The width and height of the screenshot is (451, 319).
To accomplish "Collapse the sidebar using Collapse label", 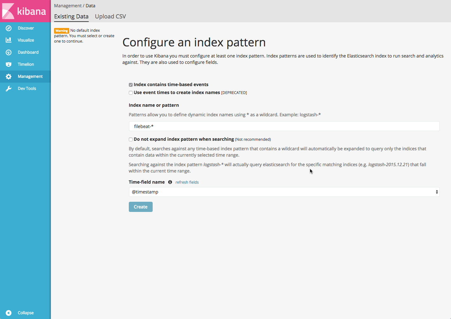I will tap(26, 313).
